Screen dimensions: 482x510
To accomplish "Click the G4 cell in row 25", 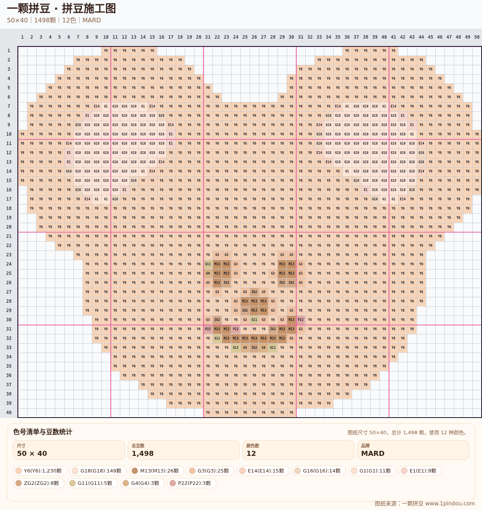I will click(208, 273).
